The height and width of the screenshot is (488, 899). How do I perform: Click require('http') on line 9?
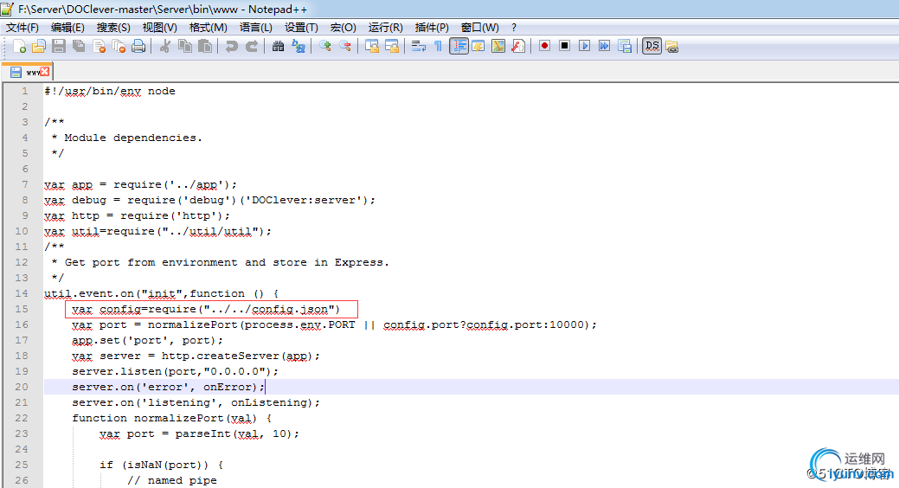[x=171, y=215]
